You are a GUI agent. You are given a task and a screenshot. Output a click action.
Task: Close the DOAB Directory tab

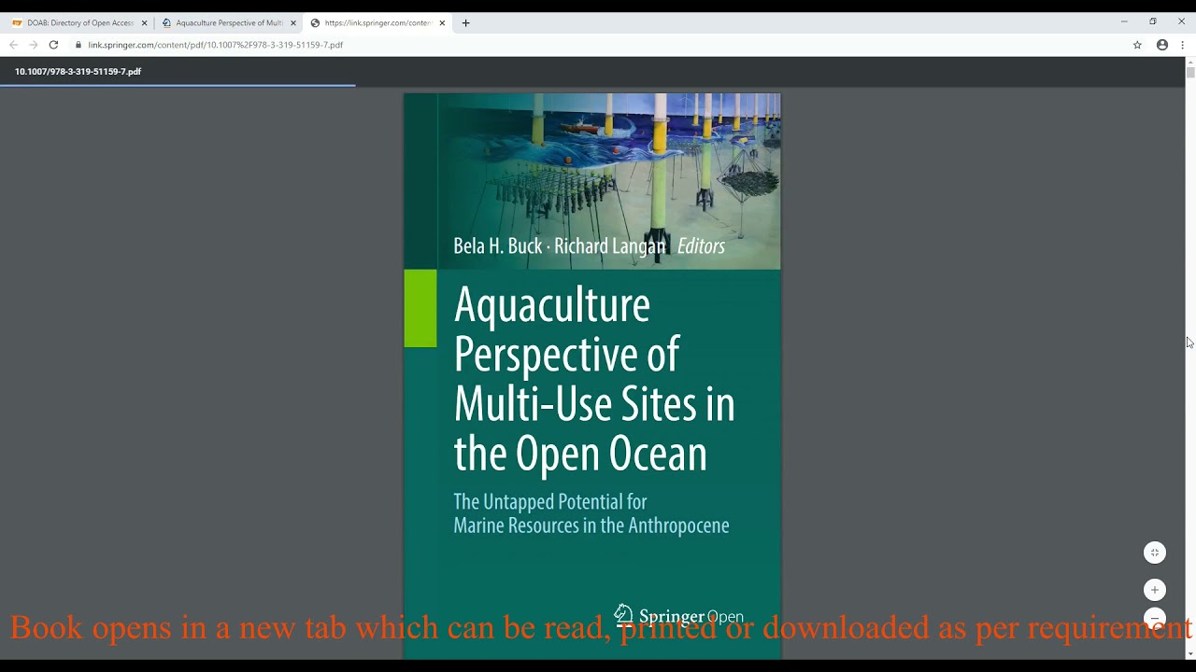[x=144, y=22]
